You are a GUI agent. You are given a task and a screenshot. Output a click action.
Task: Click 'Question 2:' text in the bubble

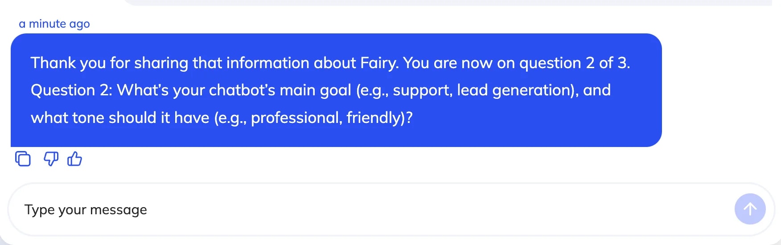(x=71, y=90)
